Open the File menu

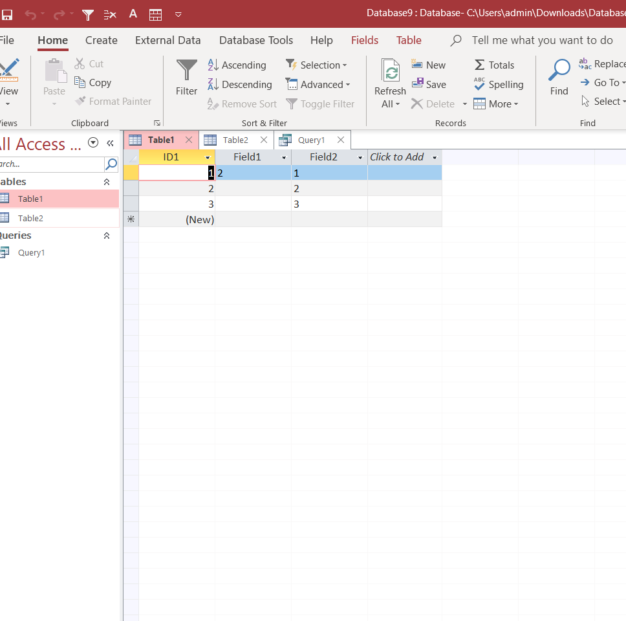pyautogui.click(x=6, y=40)
